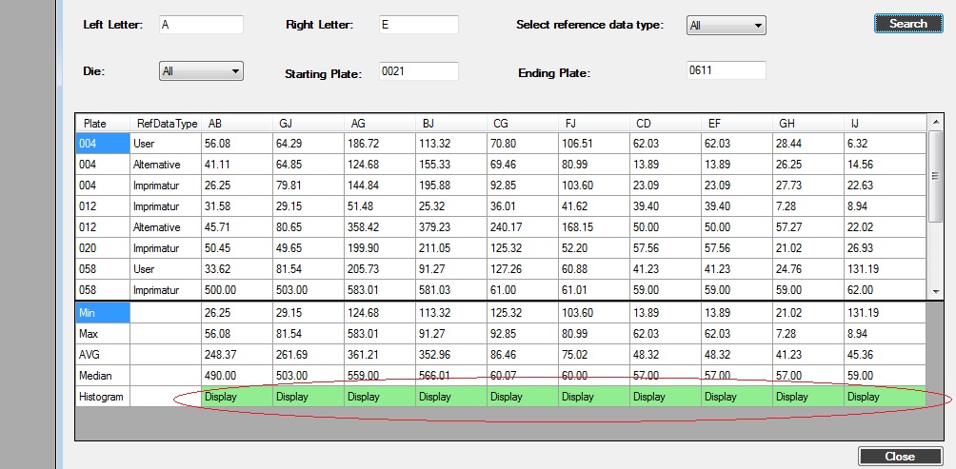
Task: Display histogram for BJ column
Action: point(451,397)
